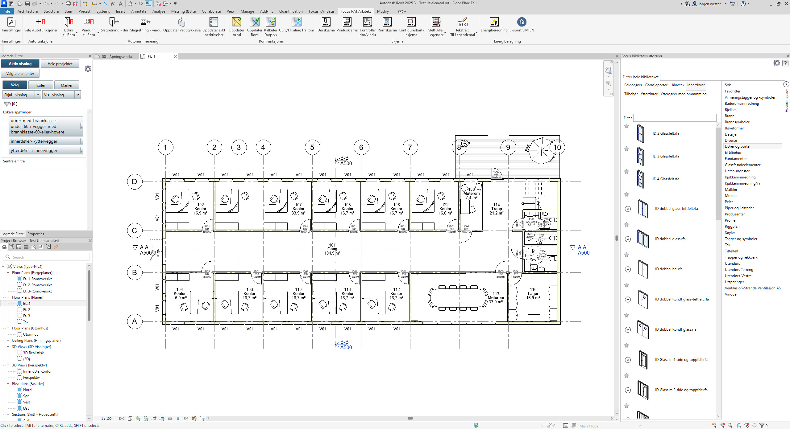The image size is (790, 429).
Task: Open Et. 2 floor plan
Action: tap(27, 309)
